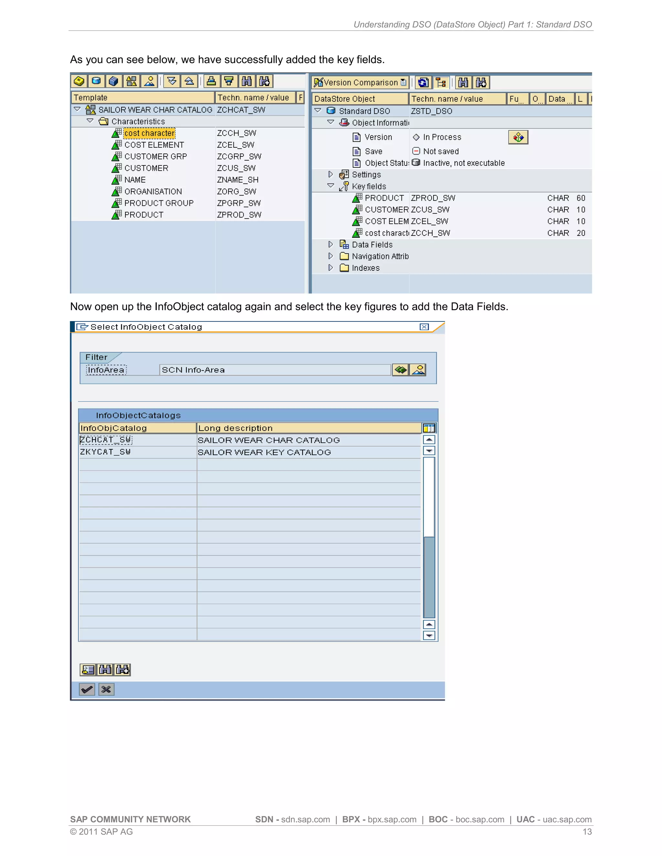Screen dimensions: 662x856
Task: Click Find Next icon in template toolbar
Action: (x=265, y=81)
